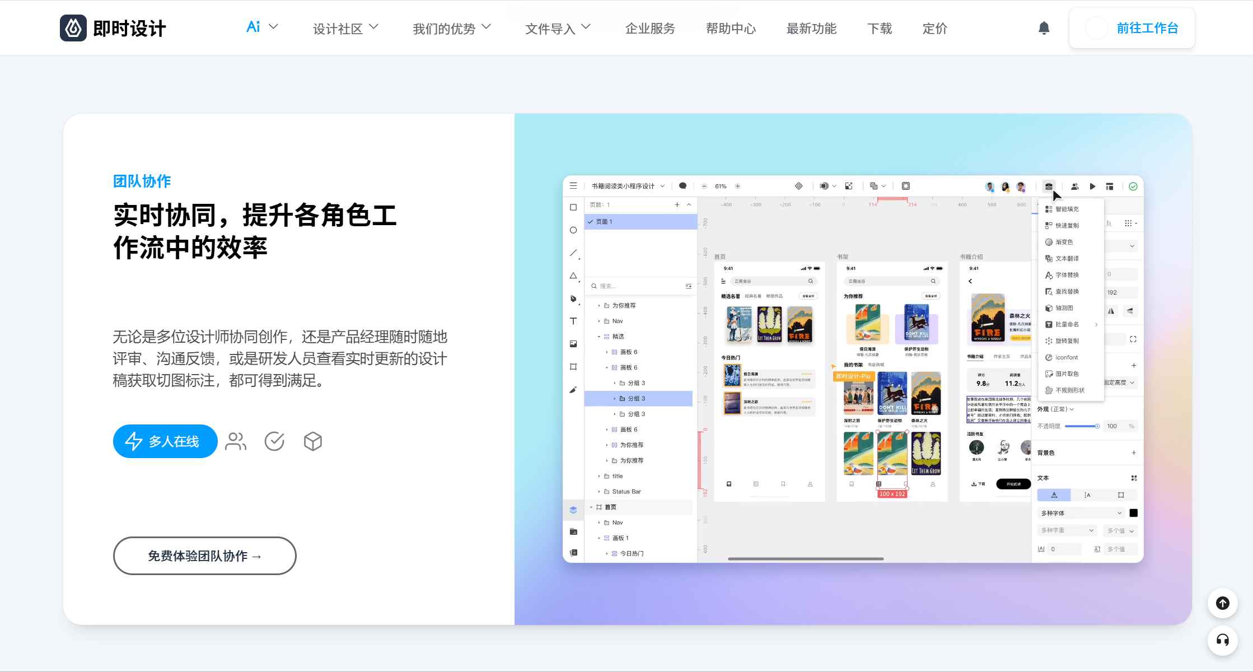Select the triangle shape tool
The height and width of the screenshot is (672, 1253).
573,276
